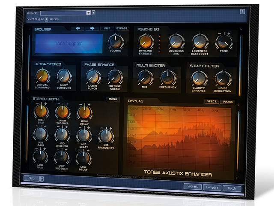Image resolution: width=274 pixels, height=206 pixels.
Task: Click the Volume knob
Action: coord(116,42)
